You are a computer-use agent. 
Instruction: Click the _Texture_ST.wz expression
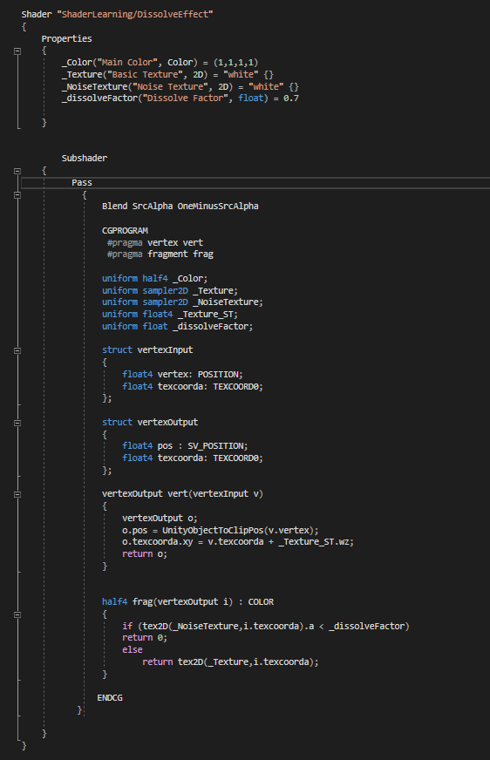[x=314, y=542]
